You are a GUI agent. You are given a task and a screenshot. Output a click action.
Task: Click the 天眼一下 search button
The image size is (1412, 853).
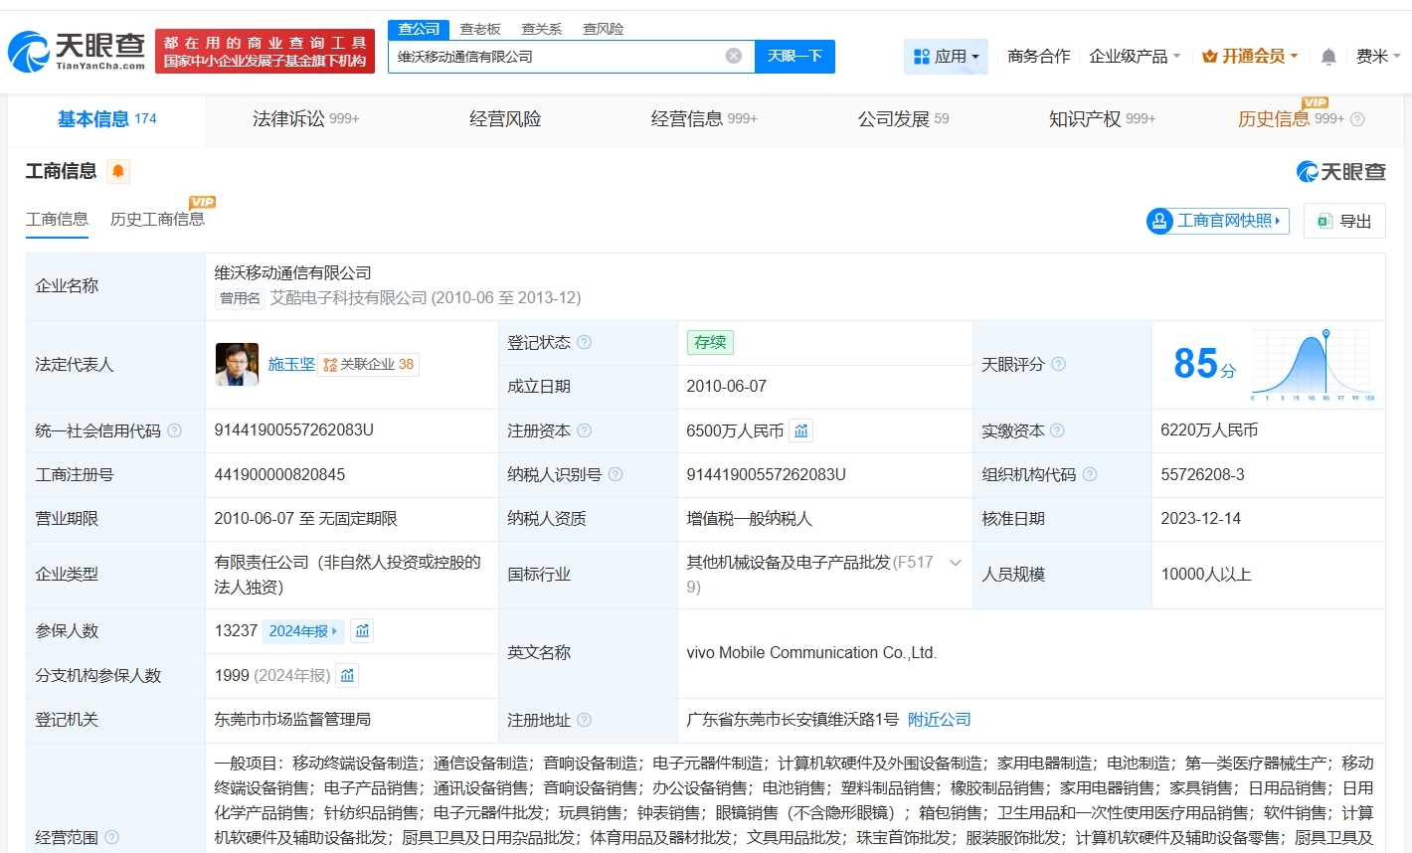point(794,56)
